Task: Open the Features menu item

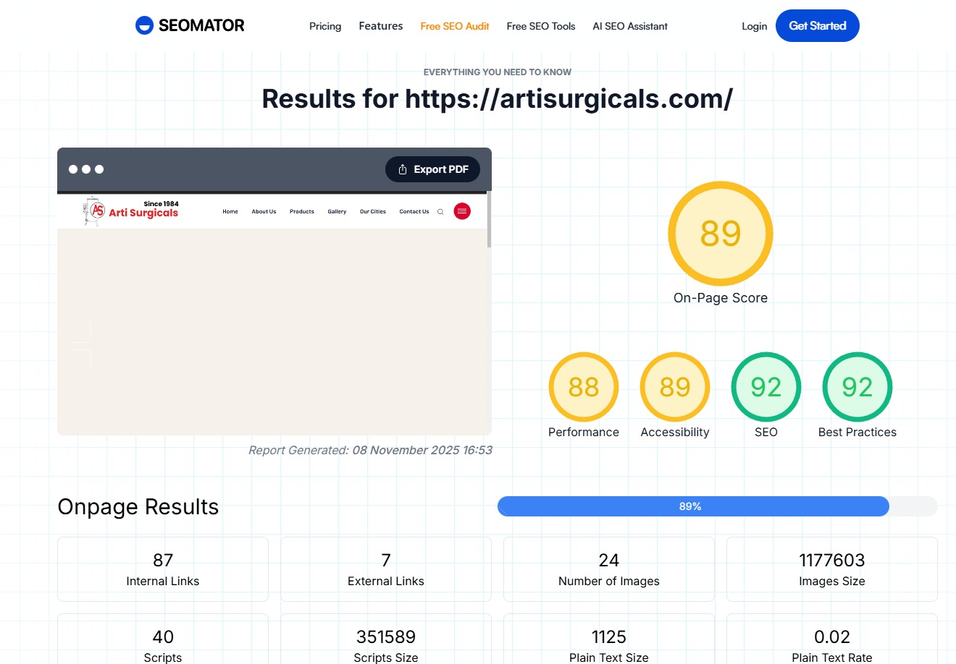Action: 381,26
